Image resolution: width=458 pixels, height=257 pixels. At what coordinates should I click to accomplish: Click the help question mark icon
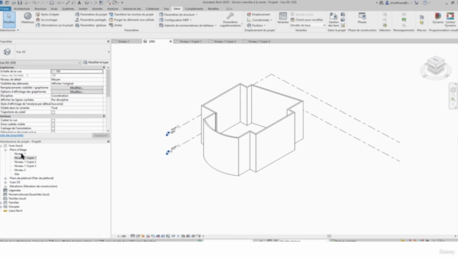pyautogui.click(x=425, y=3)
